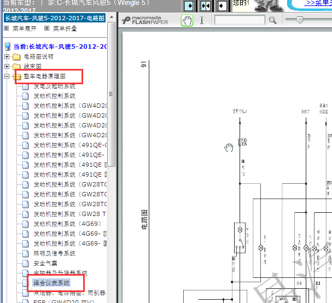Open the >>菜单 link at top right

(318, 3)
